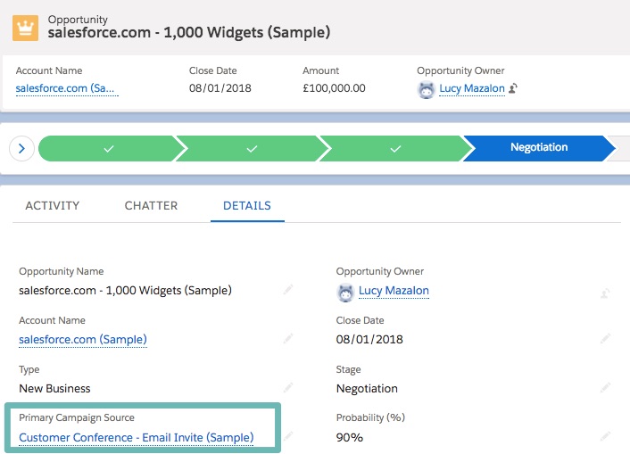
Task: Edit Close Date pencil icon in details
Action: tap(606, 339)
